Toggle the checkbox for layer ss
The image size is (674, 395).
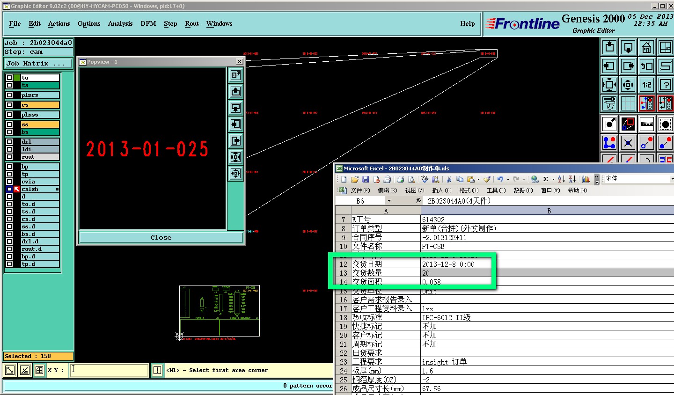9,124
